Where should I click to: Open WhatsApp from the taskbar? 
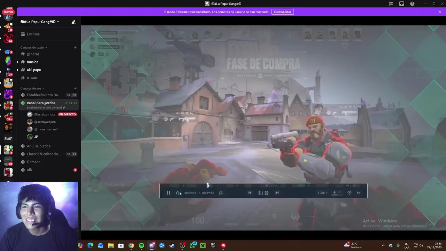coord(193,245)
